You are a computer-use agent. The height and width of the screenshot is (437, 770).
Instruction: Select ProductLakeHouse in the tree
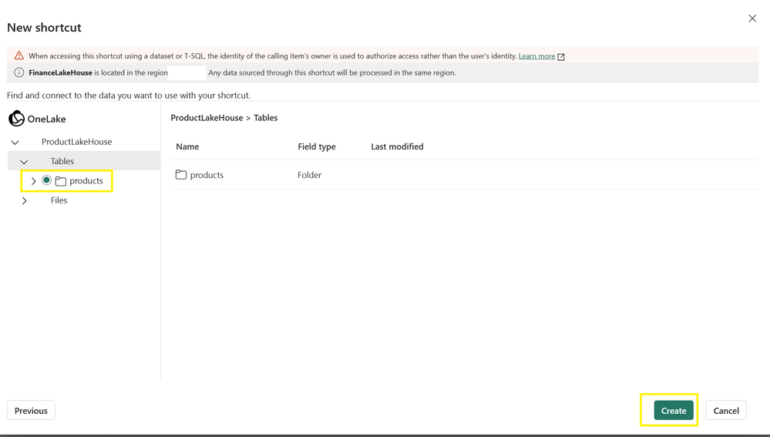point(76,141)
